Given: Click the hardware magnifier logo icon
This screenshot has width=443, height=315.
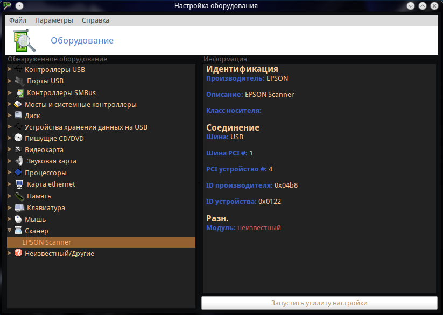Looking at the screenshot, I should pos(24,41).
